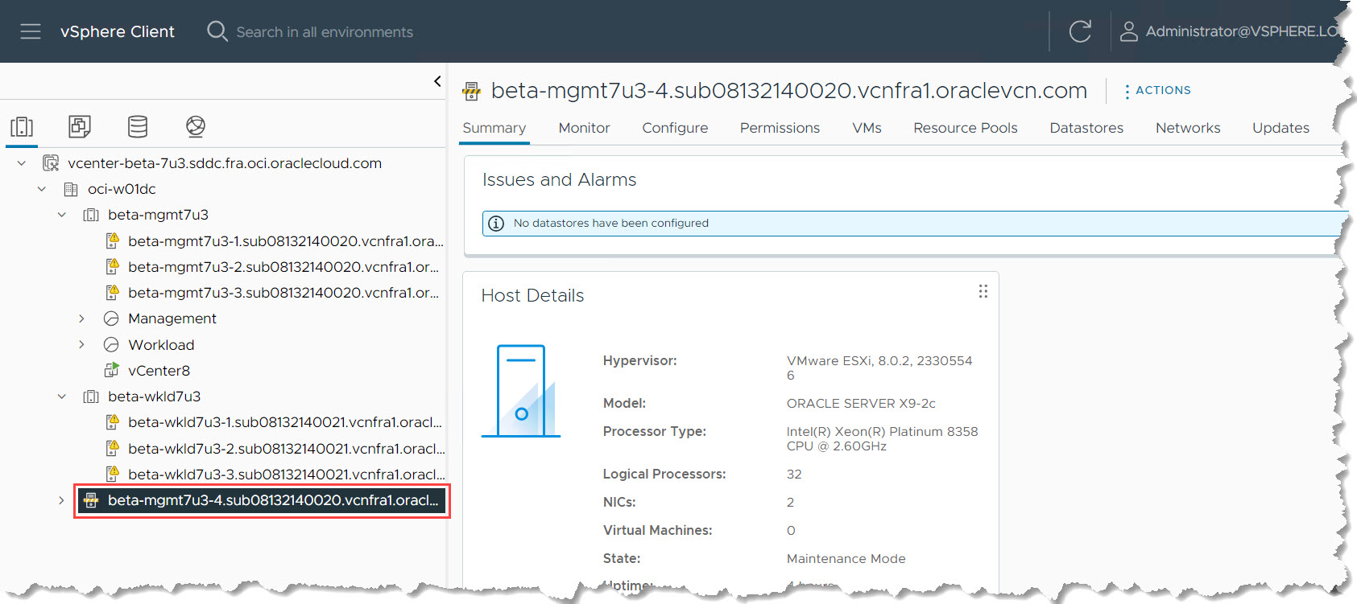Click warning host icon for beta-mgmt7u3-3
The image size is (1357, 604).
112,292
